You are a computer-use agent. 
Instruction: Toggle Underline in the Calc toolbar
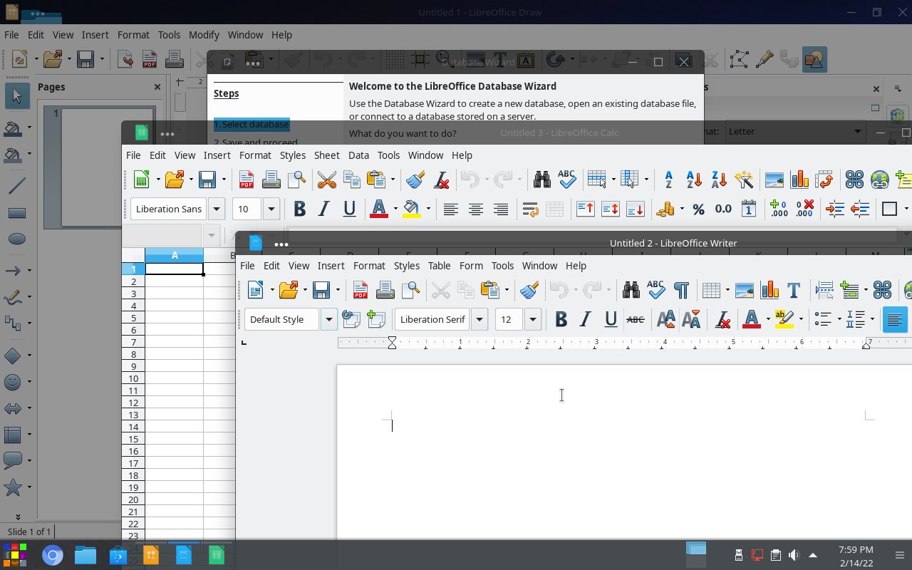coord(349,209)
